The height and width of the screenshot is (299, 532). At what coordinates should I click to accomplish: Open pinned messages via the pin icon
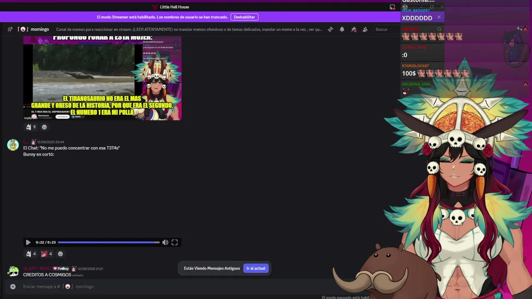coord(354,29)
